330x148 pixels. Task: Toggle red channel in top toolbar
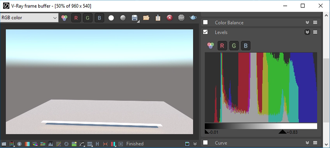point(76,18)
